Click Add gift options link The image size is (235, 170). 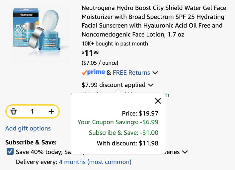coord(28,128)
